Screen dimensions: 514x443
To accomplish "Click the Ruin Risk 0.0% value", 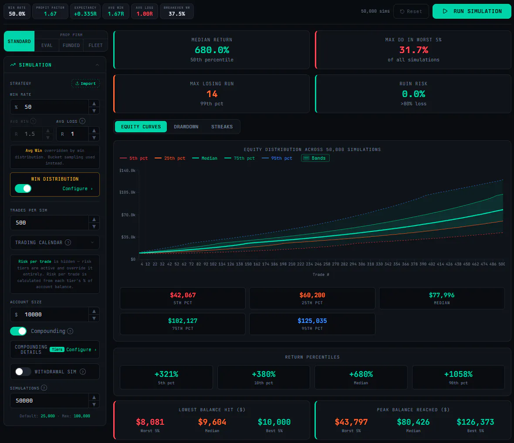I will (x=413, y=94).
